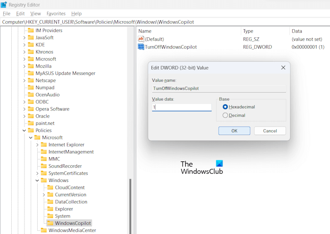Click the paint.net folder icon
This screenshot has width=330, height=234.
tap(31, 123)
